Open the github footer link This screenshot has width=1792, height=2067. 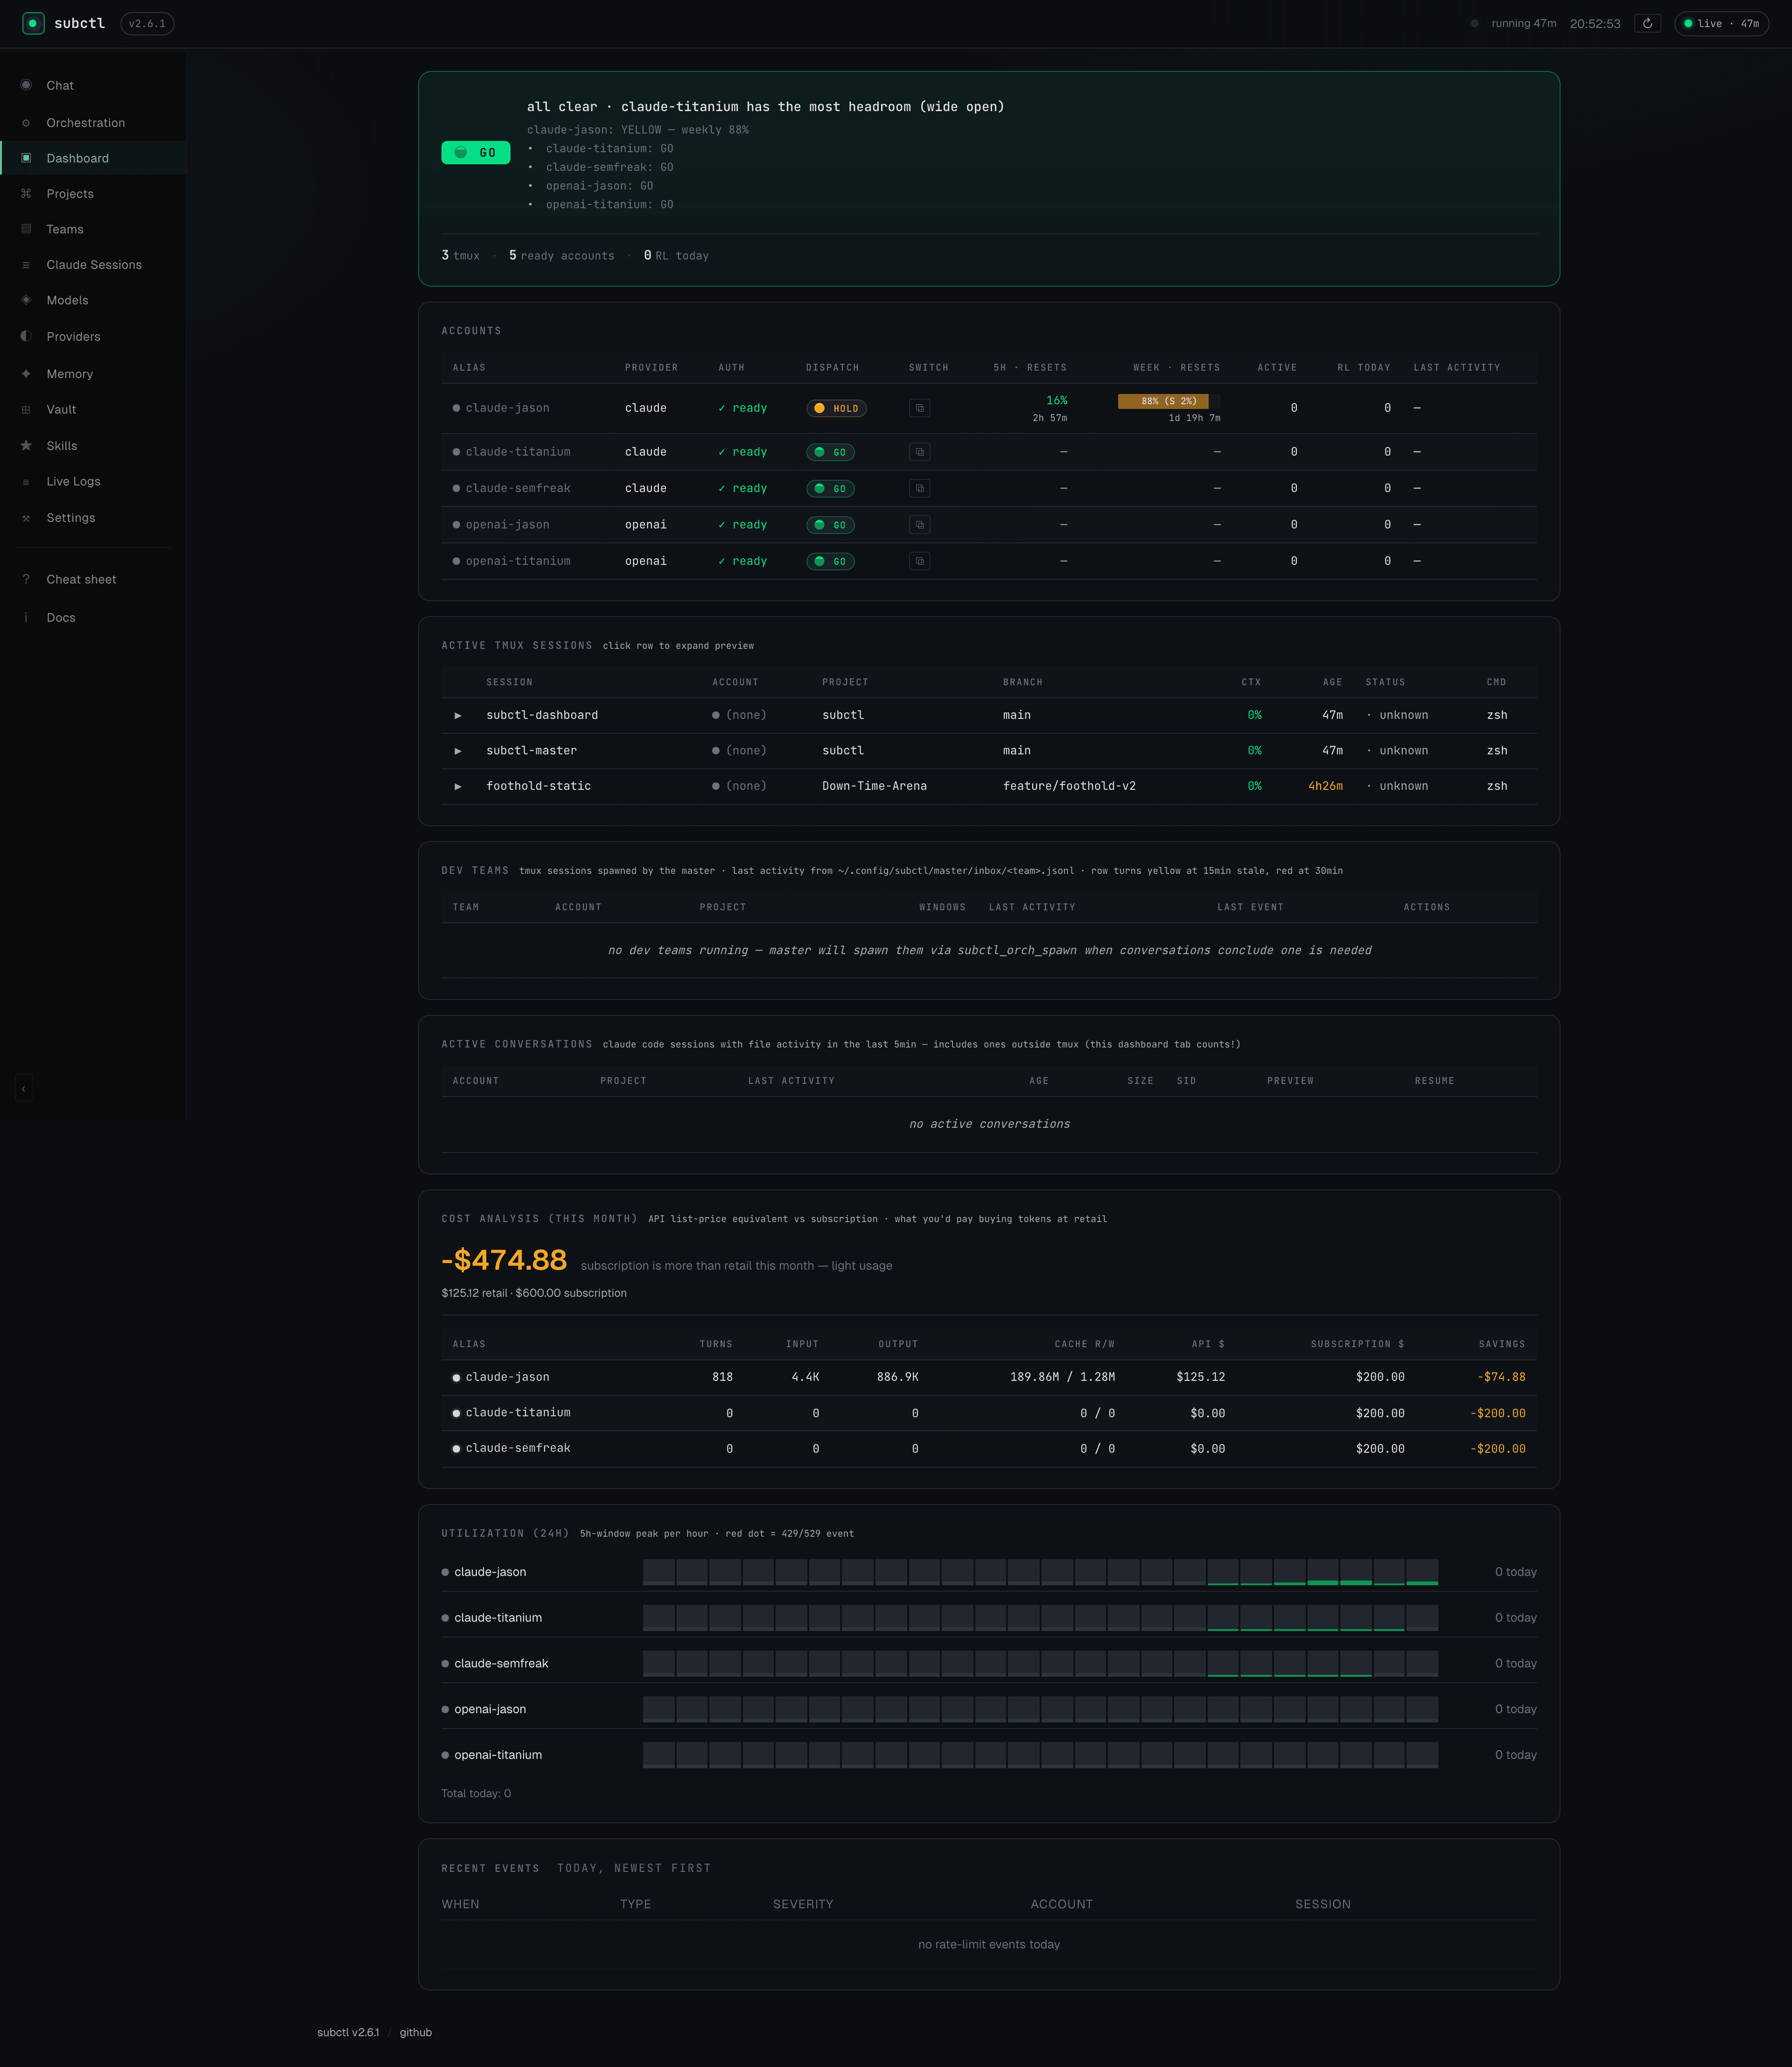pyautogui.click(x=416, y=2032)
